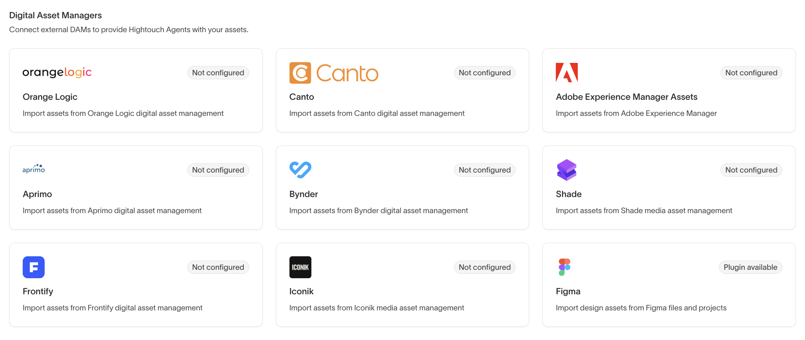
Task: Click the purple Shade logo
Action: 567,170
